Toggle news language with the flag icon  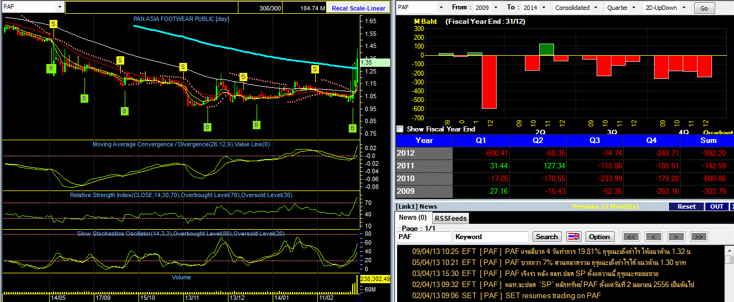coord(574,236)
